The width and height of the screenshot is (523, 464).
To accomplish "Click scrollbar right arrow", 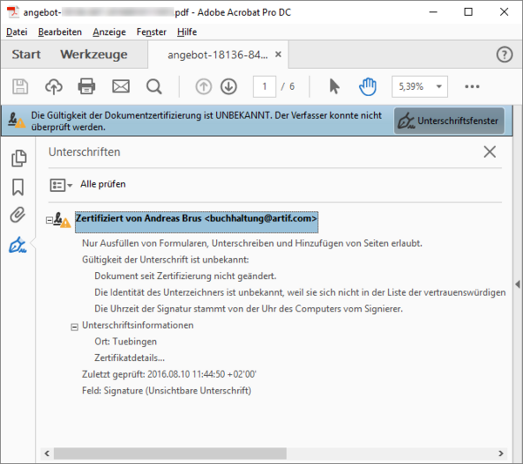I will [500, 454].
